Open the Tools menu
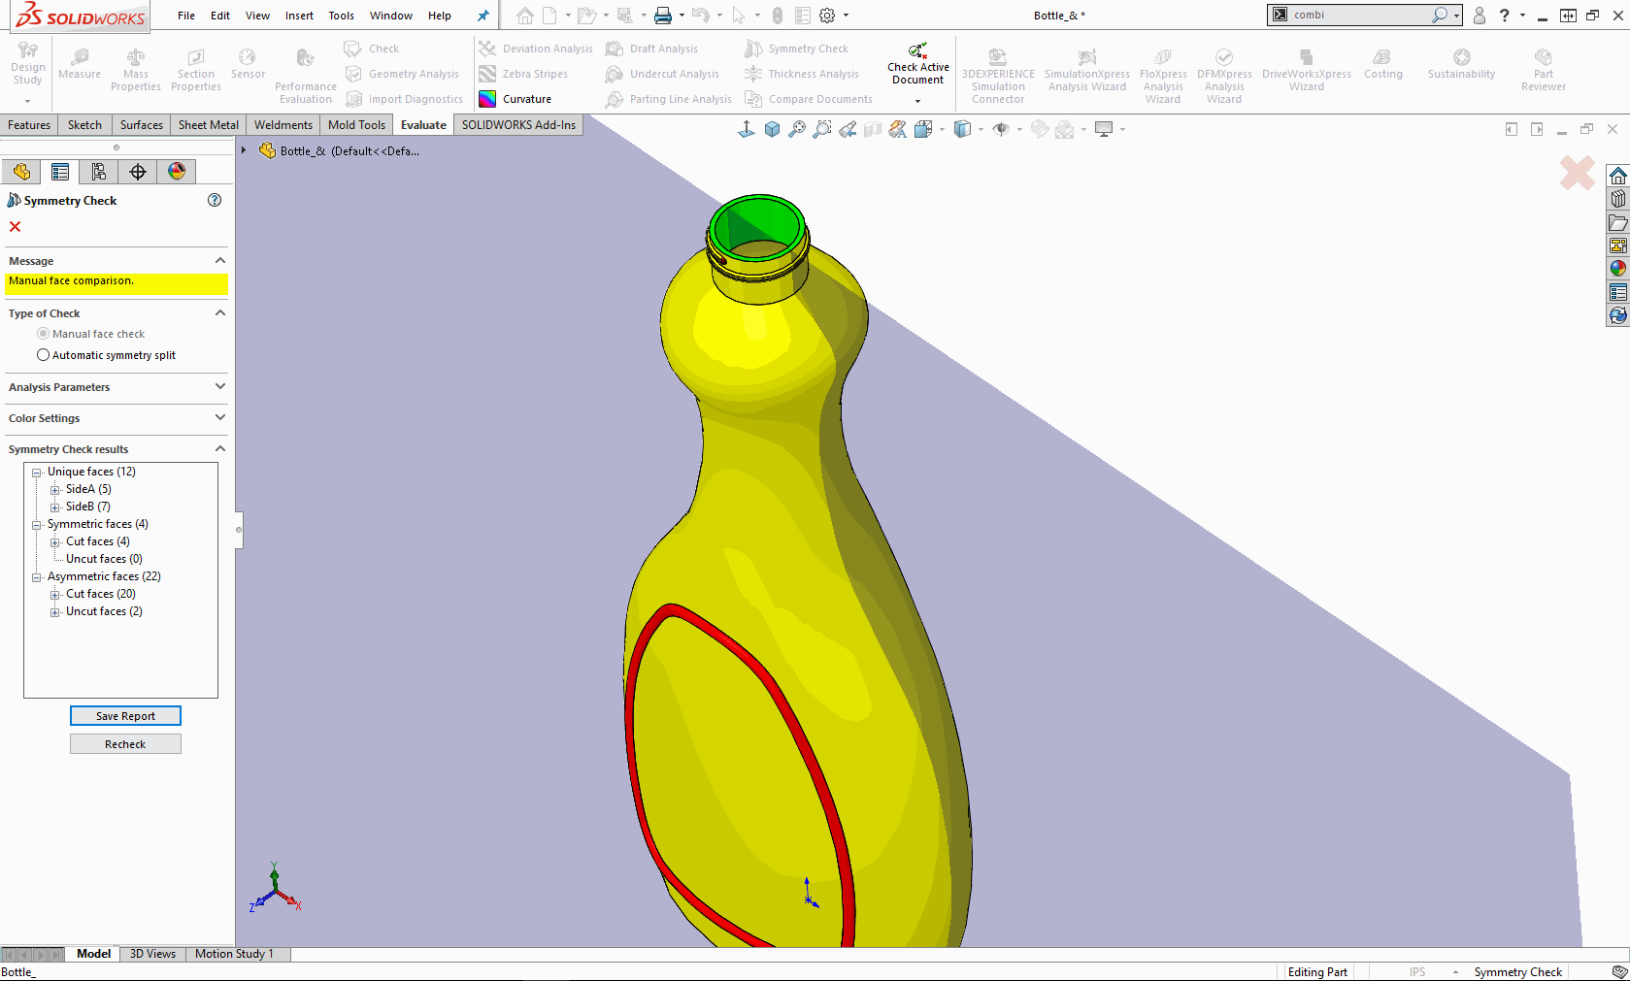 [x=341, y=16]
